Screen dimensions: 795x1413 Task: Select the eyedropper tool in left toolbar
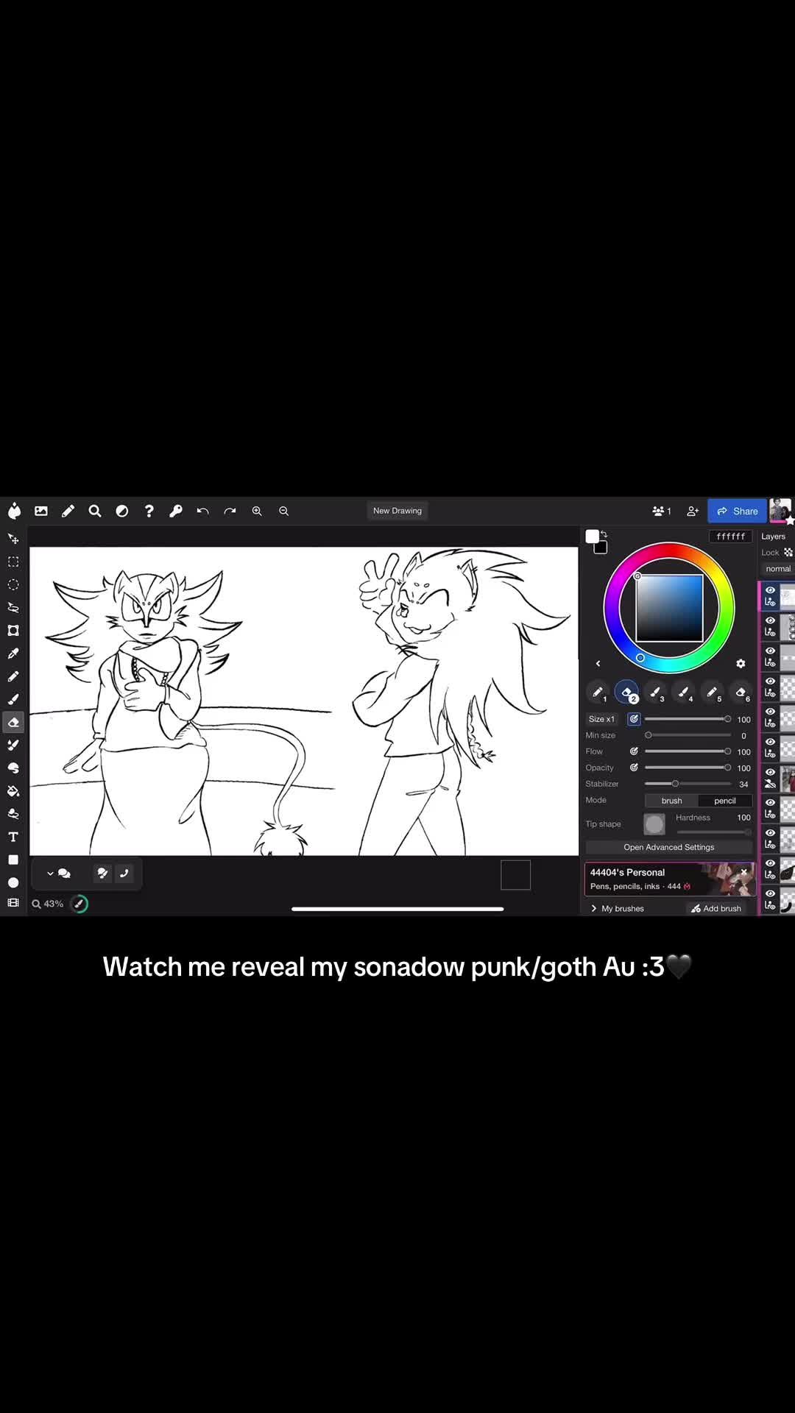pos(13,654)
